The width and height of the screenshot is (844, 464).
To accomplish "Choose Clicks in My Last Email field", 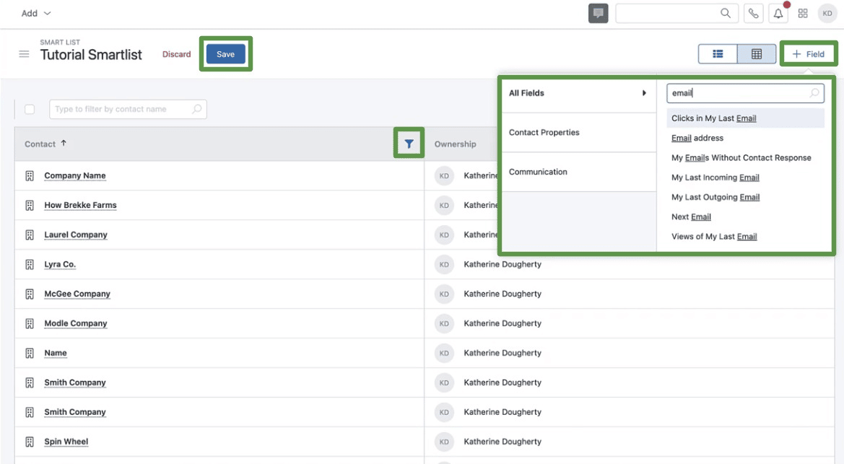I will point(745,118).
